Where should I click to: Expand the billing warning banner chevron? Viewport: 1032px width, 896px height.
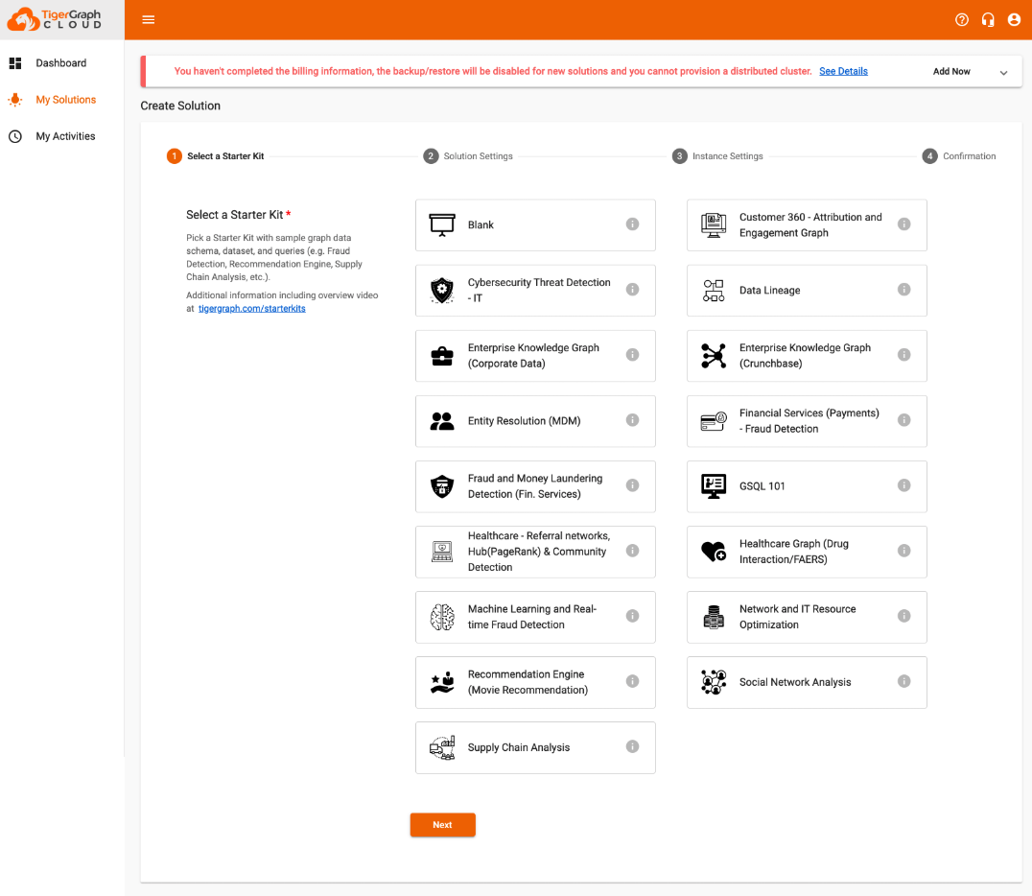coord(1003,72)
